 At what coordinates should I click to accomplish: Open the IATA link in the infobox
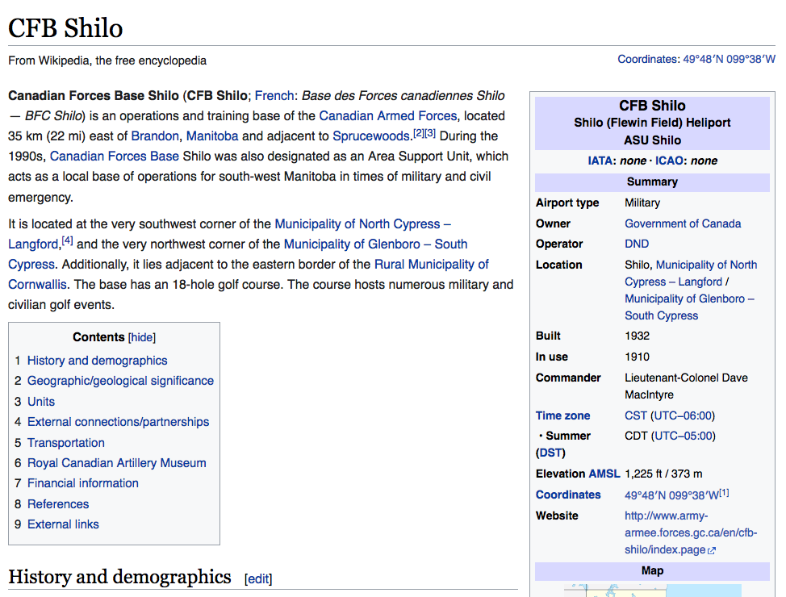pyautogui.click(x=600, y=161)
